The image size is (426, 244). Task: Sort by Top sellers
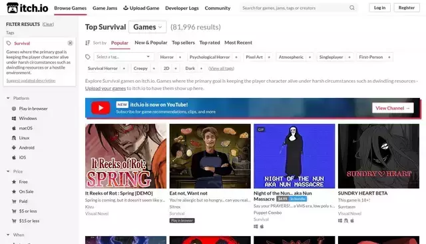tap(183, 43)
